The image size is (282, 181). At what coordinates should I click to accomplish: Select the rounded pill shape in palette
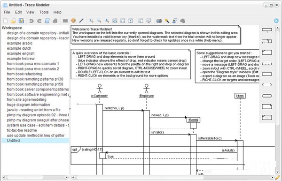(x=267, y=96)
